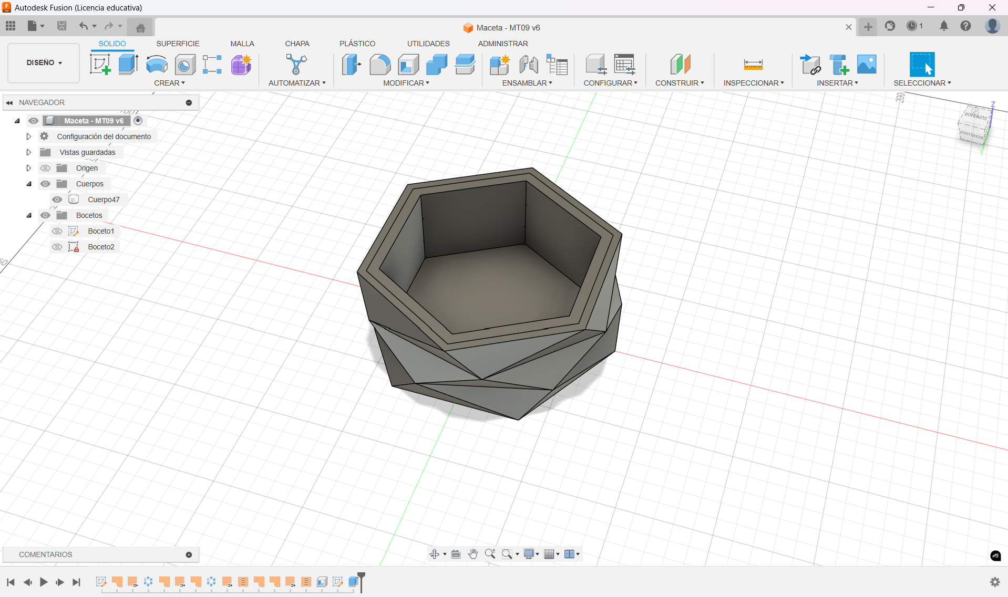Screen dimensions: 1008x597
Task: Click the Save icon
Action: 61,26
